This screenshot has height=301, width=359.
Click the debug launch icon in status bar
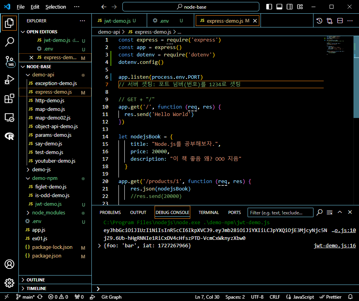pyautogui.click(x=92, y=297)
